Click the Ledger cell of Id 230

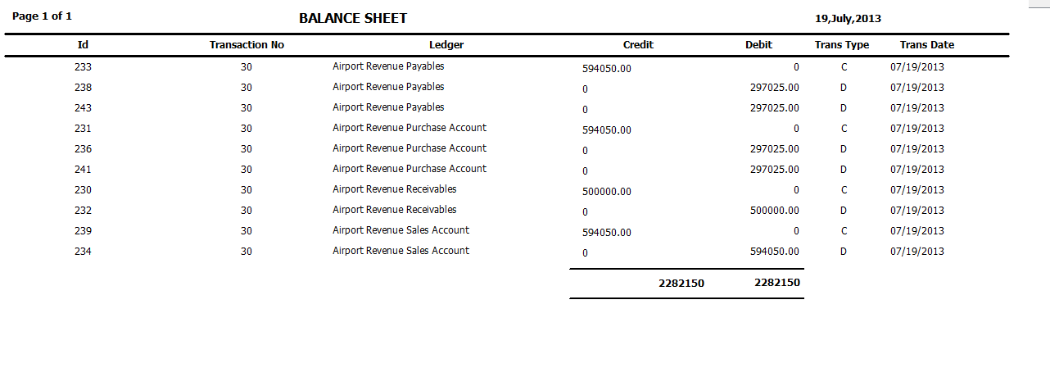point(394,189)
